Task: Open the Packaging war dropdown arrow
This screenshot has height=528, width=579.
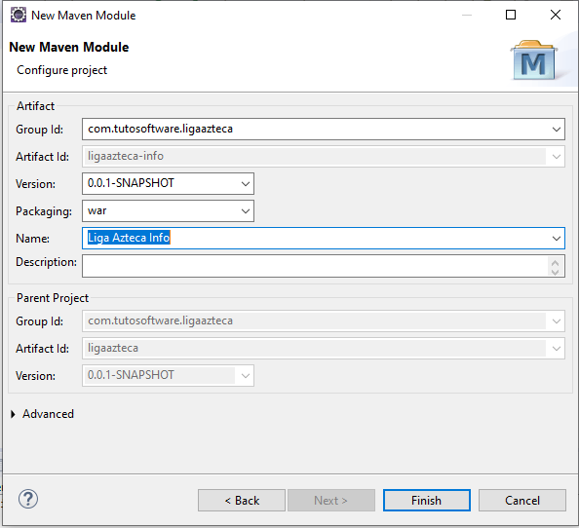Action: click(246, 211)
